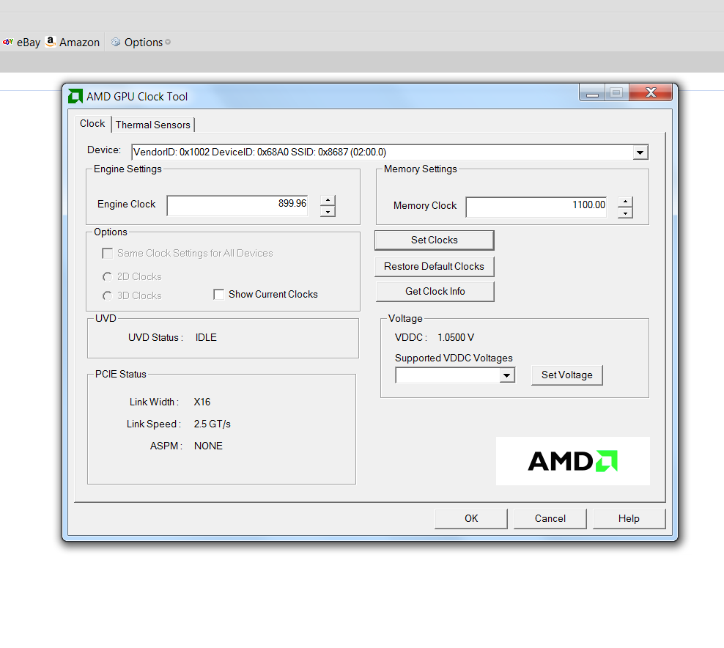The width and height of the screenshot is (724, 648).
Task: Increase Memory Clock with the up arrow
Action: 625,202
